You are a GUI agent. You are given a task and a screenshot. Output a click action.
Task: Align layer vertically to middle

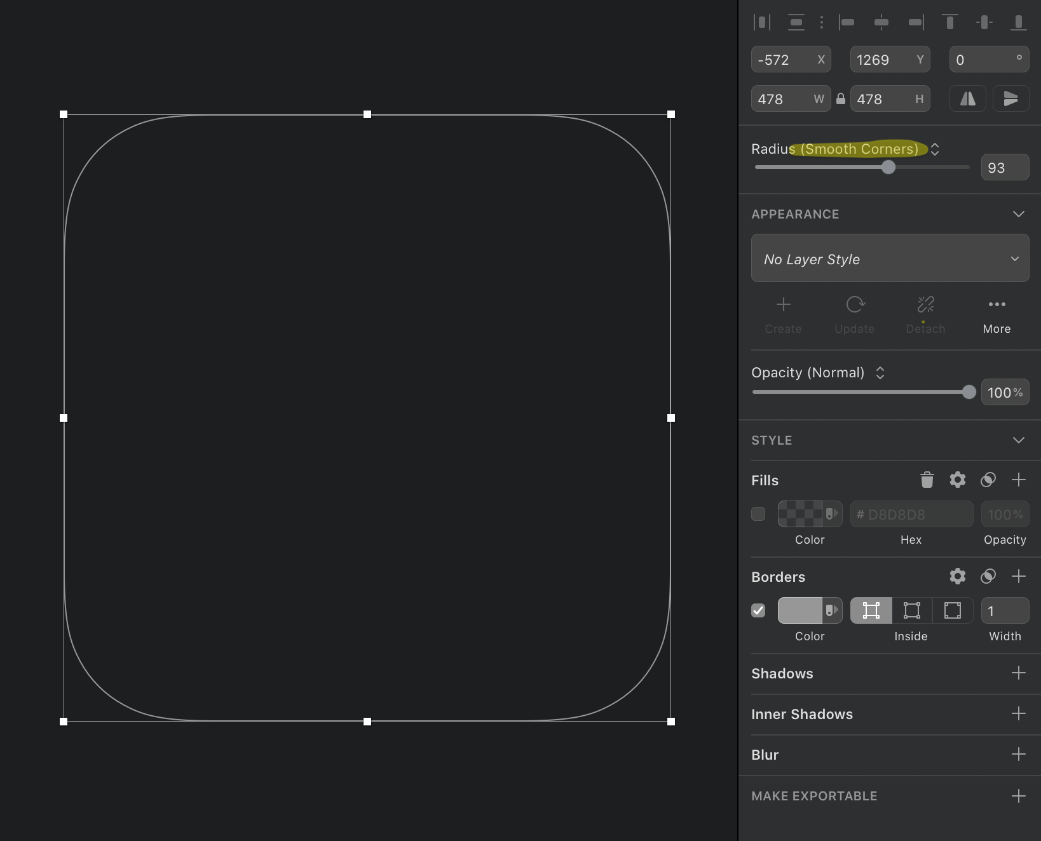pos(984,22)
